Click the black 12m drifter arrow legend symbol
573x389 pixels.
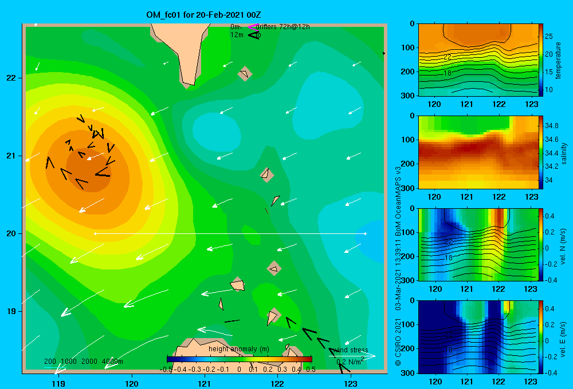click(x=254, y=35)
